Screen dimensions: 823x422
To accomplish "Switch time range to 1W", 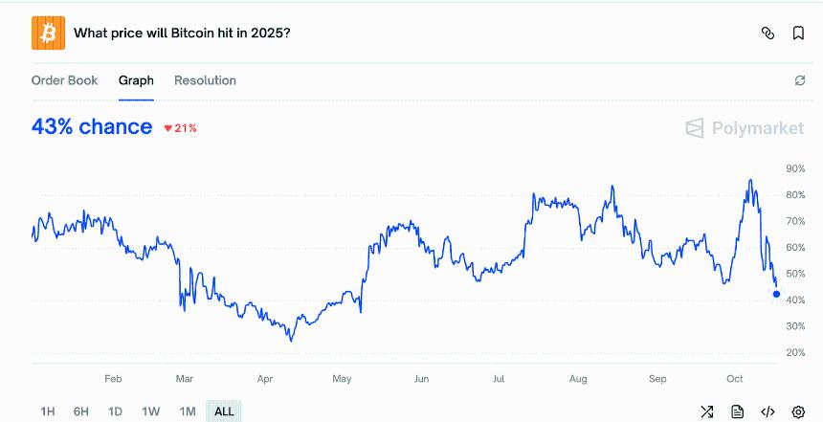I will (150, 411).
